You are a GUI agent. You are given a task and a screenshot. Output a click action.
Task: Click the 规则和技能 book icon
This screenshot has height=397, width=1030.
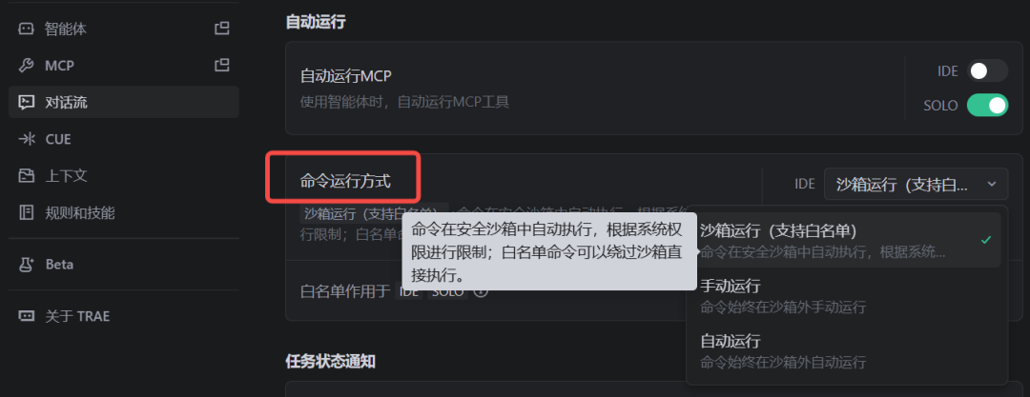coord(26,212)
